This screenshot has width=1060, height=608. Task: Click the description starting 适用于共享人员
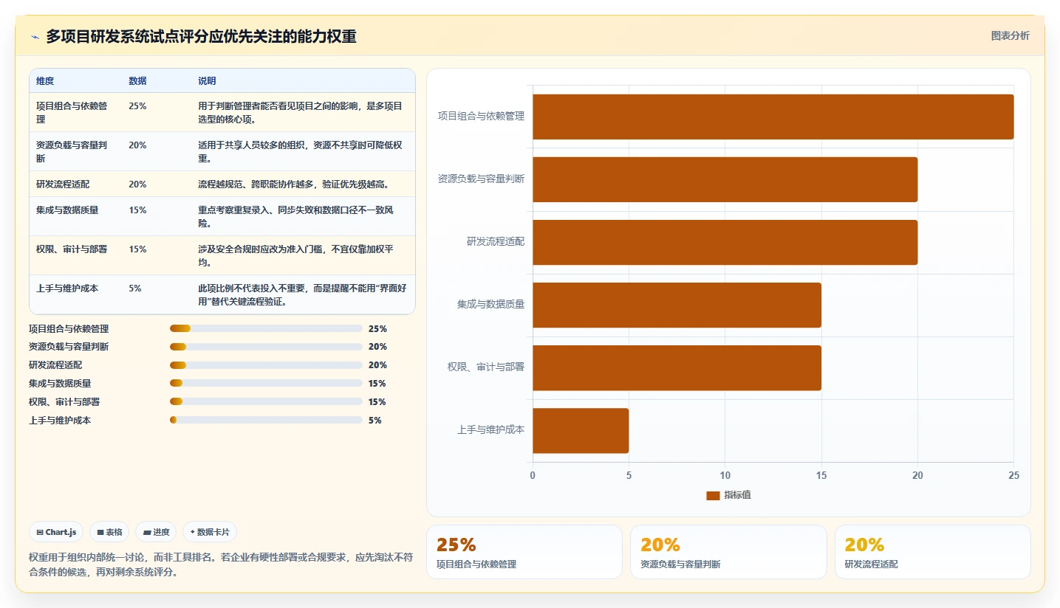[x=301, y=151]
